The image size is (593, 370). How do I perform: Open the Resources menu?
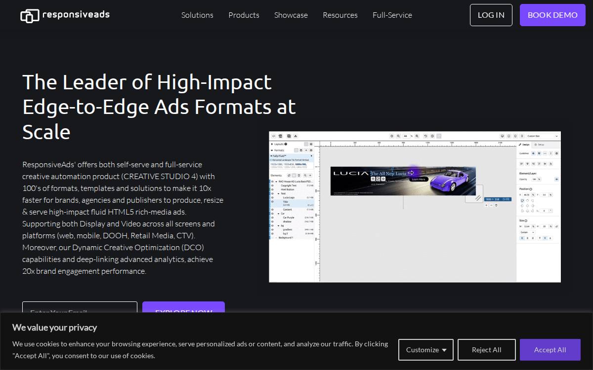[x=340, y=15]
